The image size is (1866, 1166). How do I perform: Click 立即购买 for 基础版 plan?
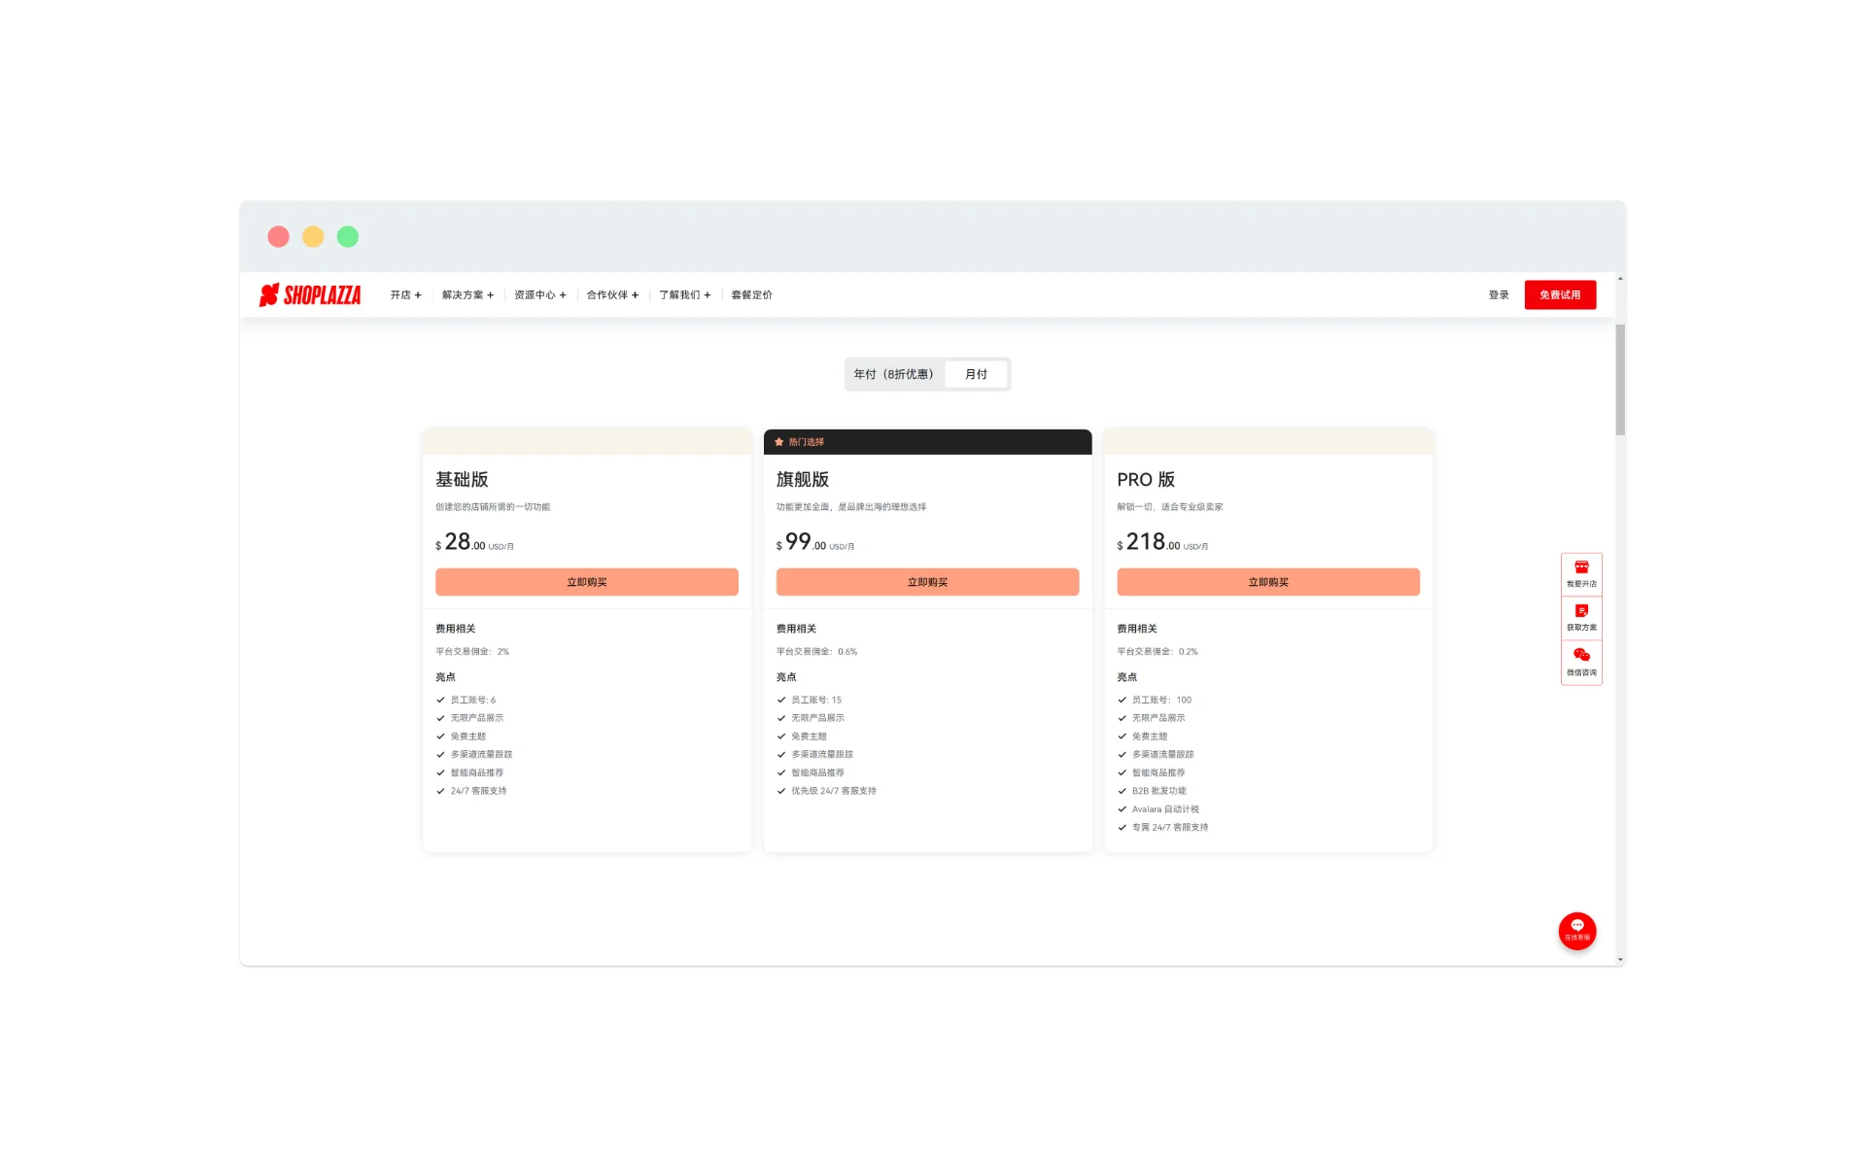(586, 582)
